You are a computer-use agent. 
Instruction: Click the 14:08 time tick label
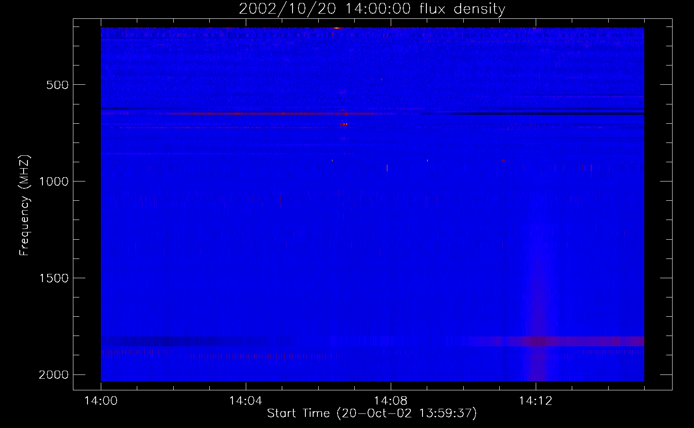click(x=390, y=401)
